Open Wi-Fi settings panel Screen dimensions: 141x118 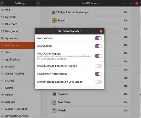pos(21,10)
